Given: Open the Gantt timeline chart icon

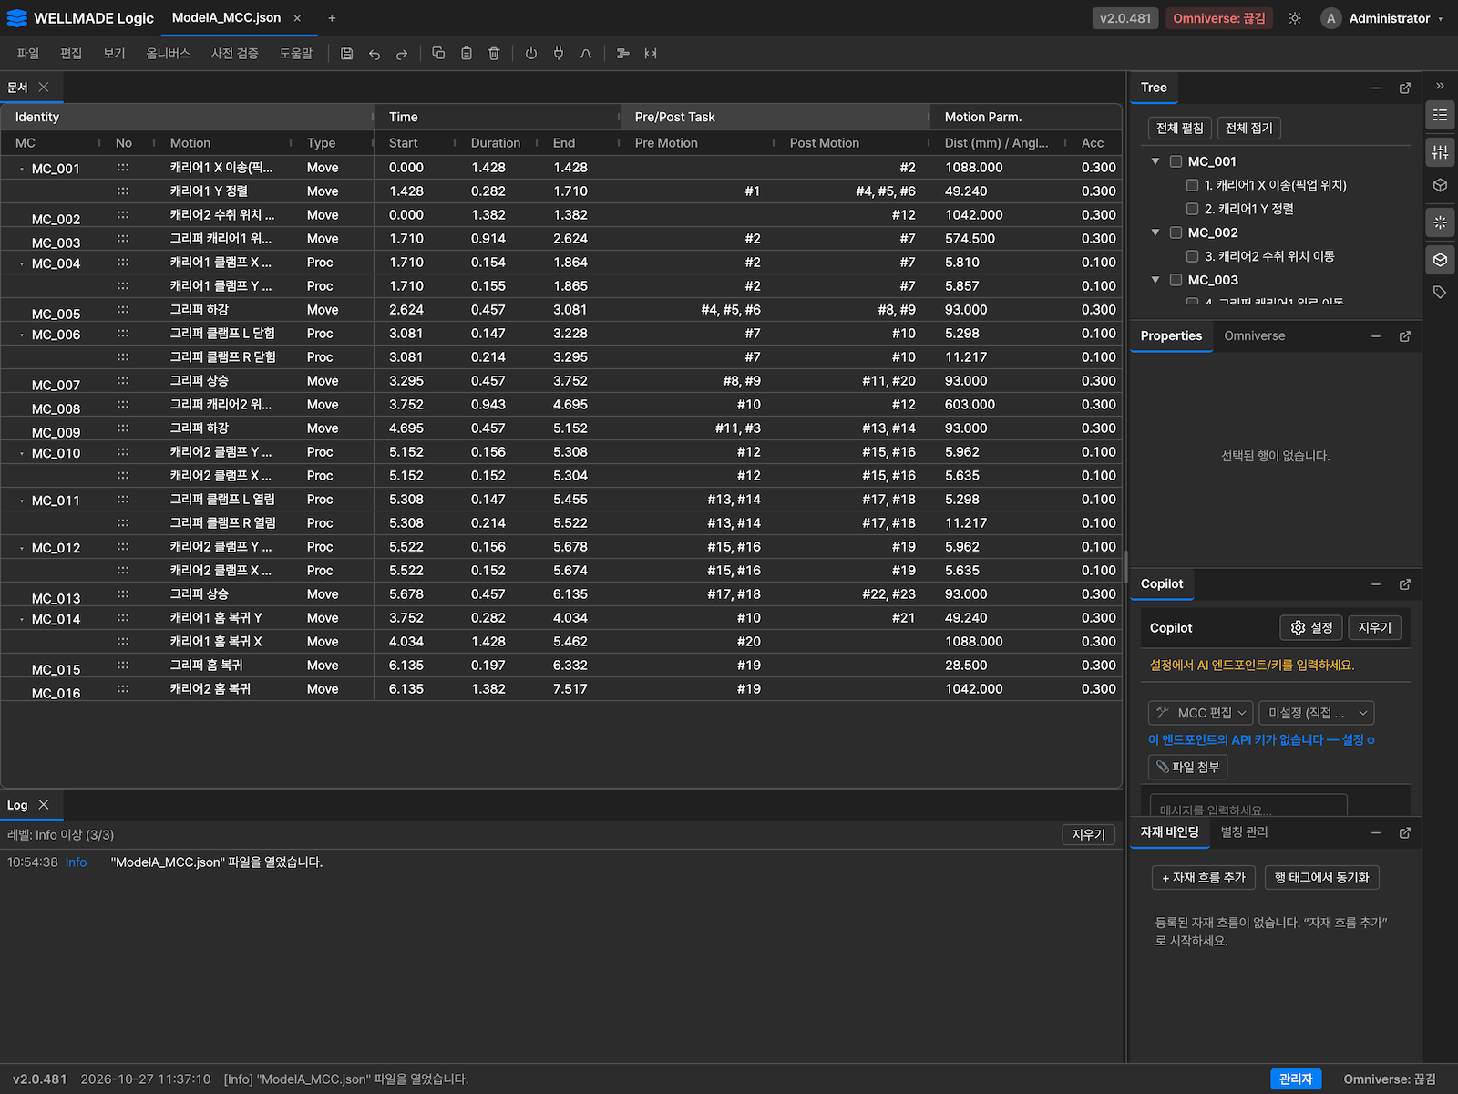Looking at the screenshot, I should (x=623, y=54).
